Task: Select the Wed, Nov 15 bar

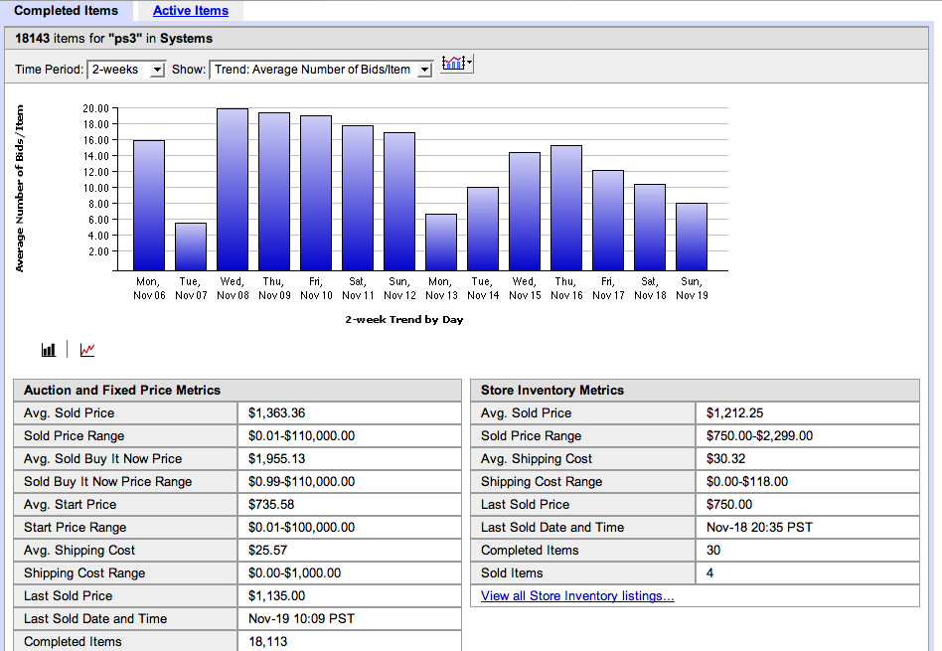Action: coord(525,212)
